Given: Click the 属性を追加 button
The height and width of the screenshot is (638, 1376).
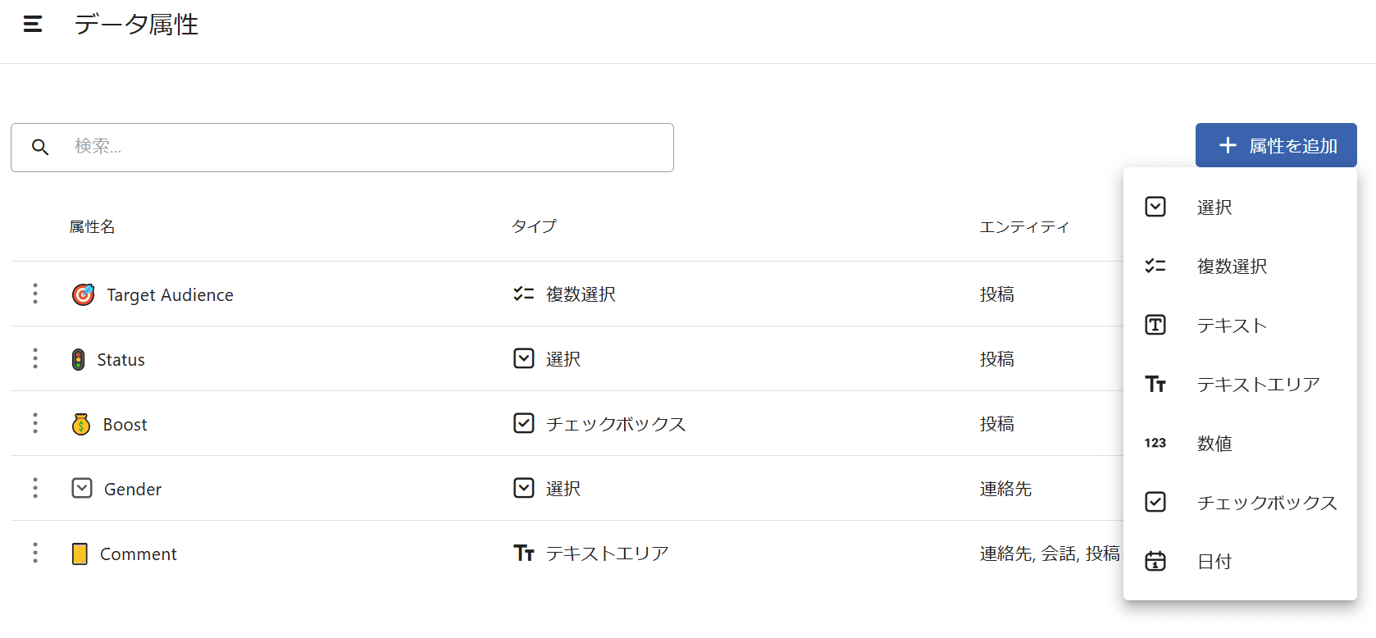Looking at the screenshot, I should [x=1276, y=145].
